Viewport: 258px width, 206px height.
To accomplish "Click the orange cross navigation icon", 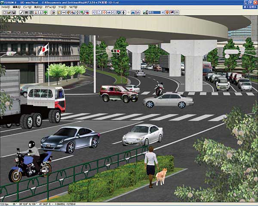I will [104, 12].
